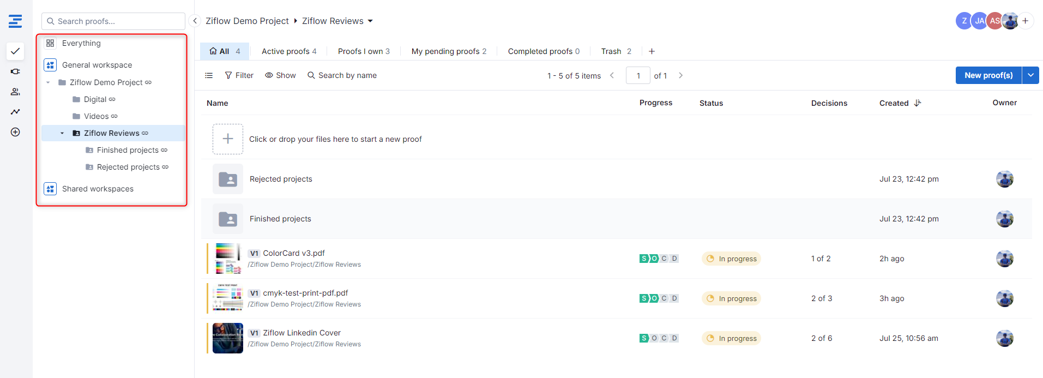The height and width of the screenshot is (378, 1043).
Task: Click the circled plus sidebar icon
Action: tap(15, 132)
